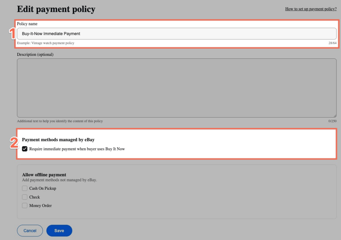
Task: Save the payment policy
Action: (59, 230)
